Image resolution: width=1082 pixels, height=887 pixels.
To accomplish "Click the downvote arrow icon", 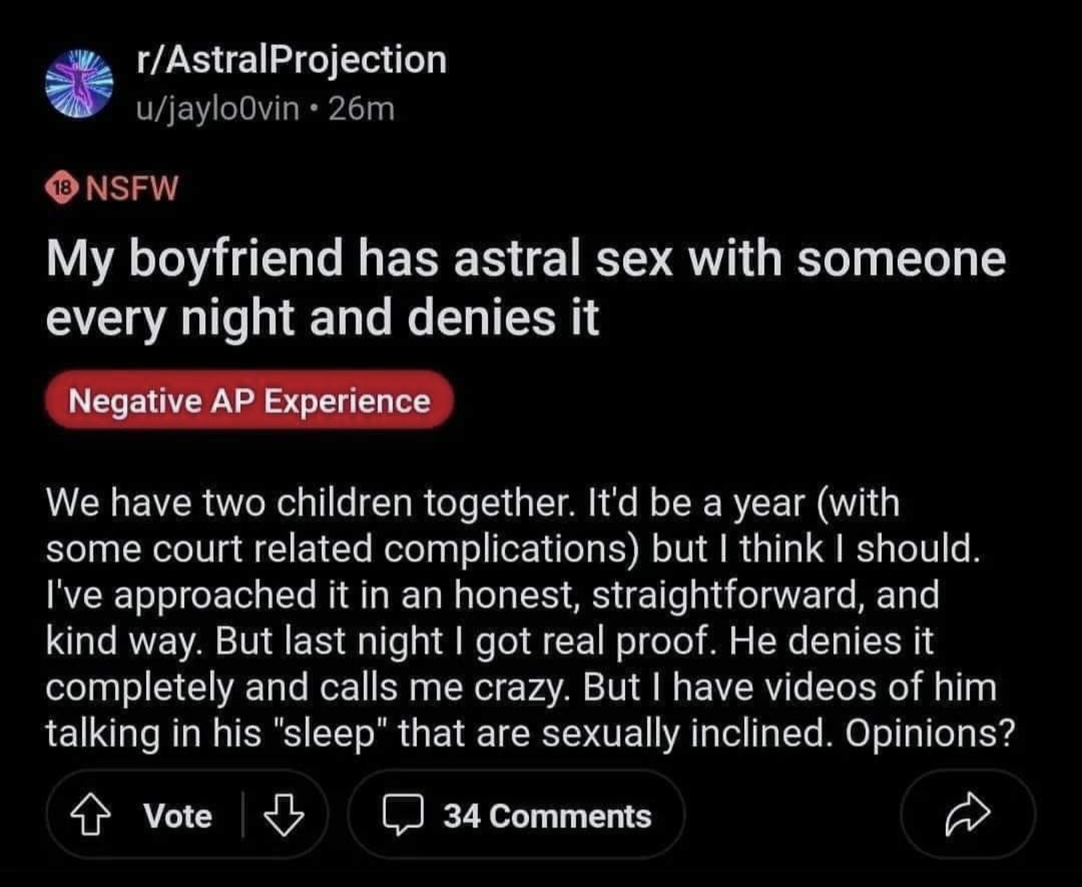I will pos(284,816).
